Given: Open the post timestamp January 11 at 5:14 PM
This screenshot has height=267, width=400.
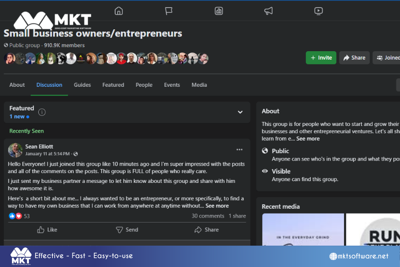Looking at the screenshot, I should [x=47, y=154].
